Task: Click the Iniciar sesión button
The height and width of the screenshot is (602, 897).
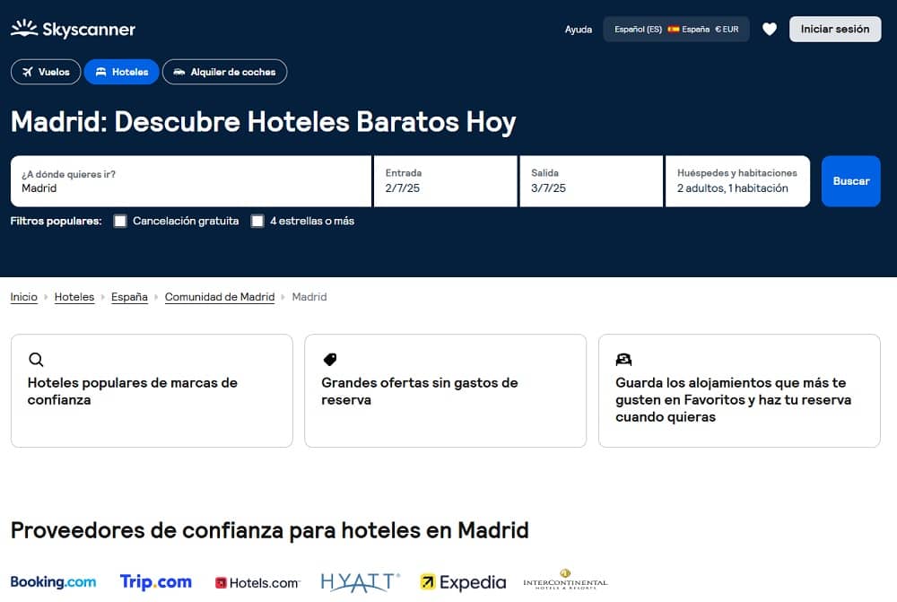Action: point(835,30)
